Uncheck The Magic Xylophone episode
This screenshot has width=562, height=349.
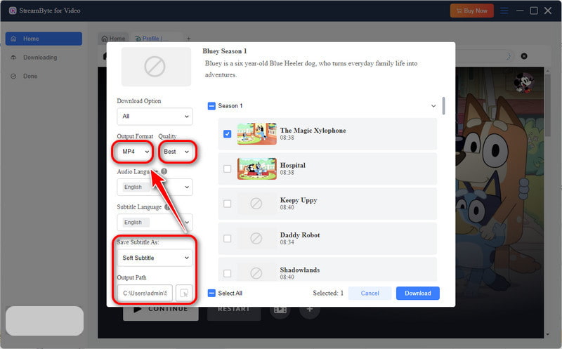point(227,133)
